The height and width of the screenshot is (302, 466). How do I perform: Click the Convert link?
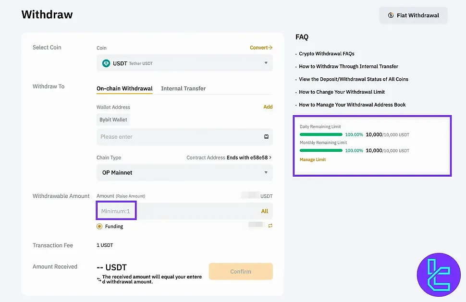click(261, 48)
